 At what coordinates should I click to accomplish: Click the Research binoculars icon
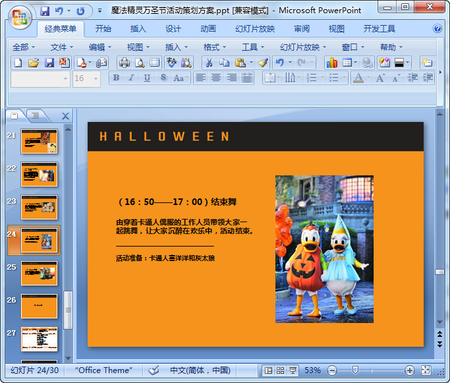coord(186,63)
